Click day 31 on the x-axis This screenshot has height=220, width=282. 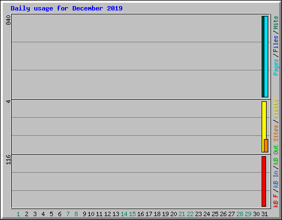(264, 214)
